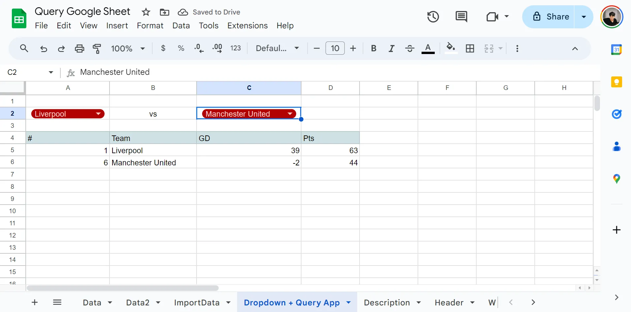Click the move to folder icon
Screen dimensions: 631x312
164,12
